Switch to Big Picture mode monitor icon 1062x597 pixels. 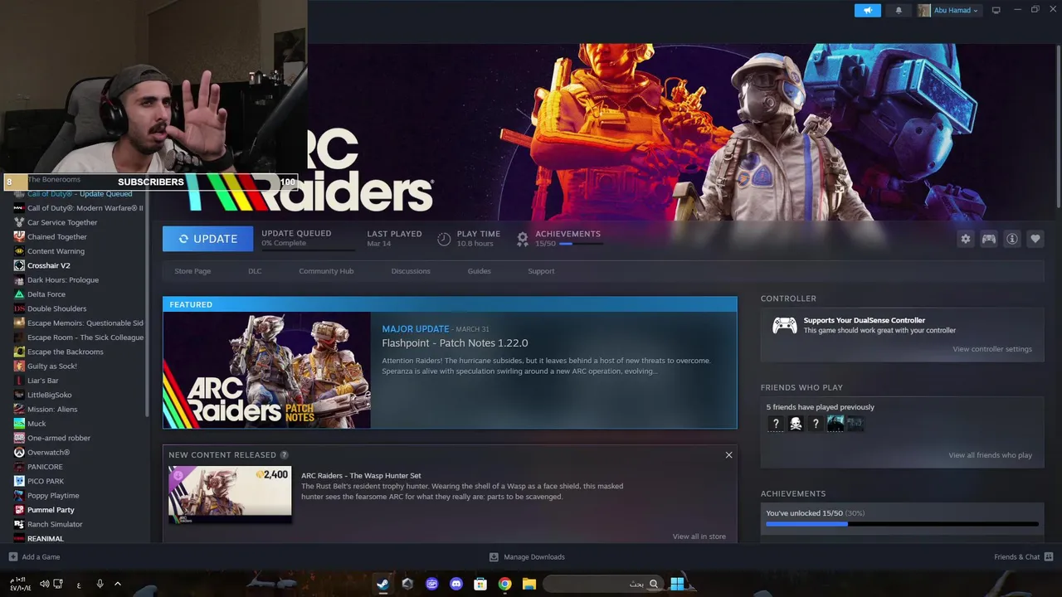[996, 10]
